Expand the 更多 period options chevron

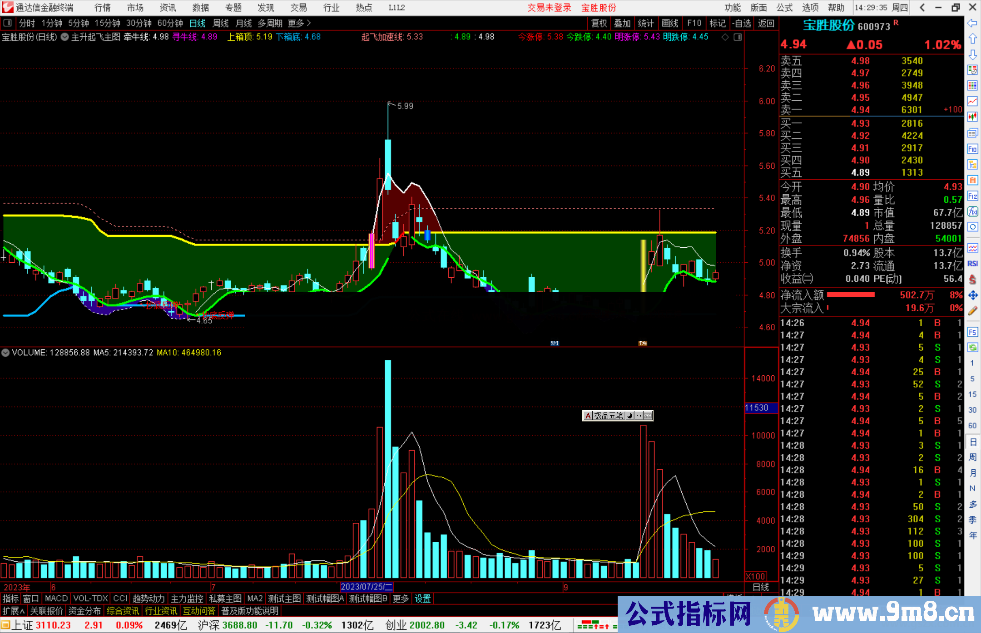tap(309, 23)
